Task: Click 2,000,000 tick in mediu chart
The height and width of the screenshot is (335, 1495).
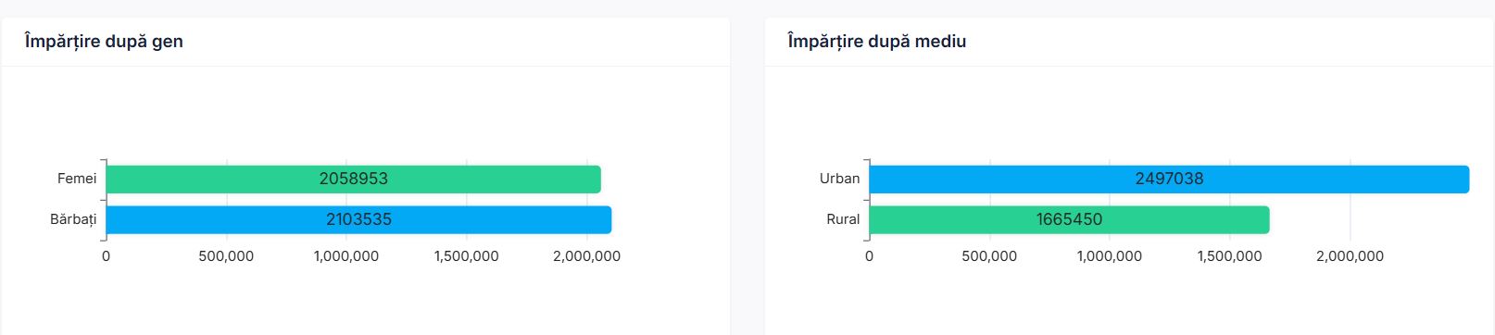Action: 1350,256
